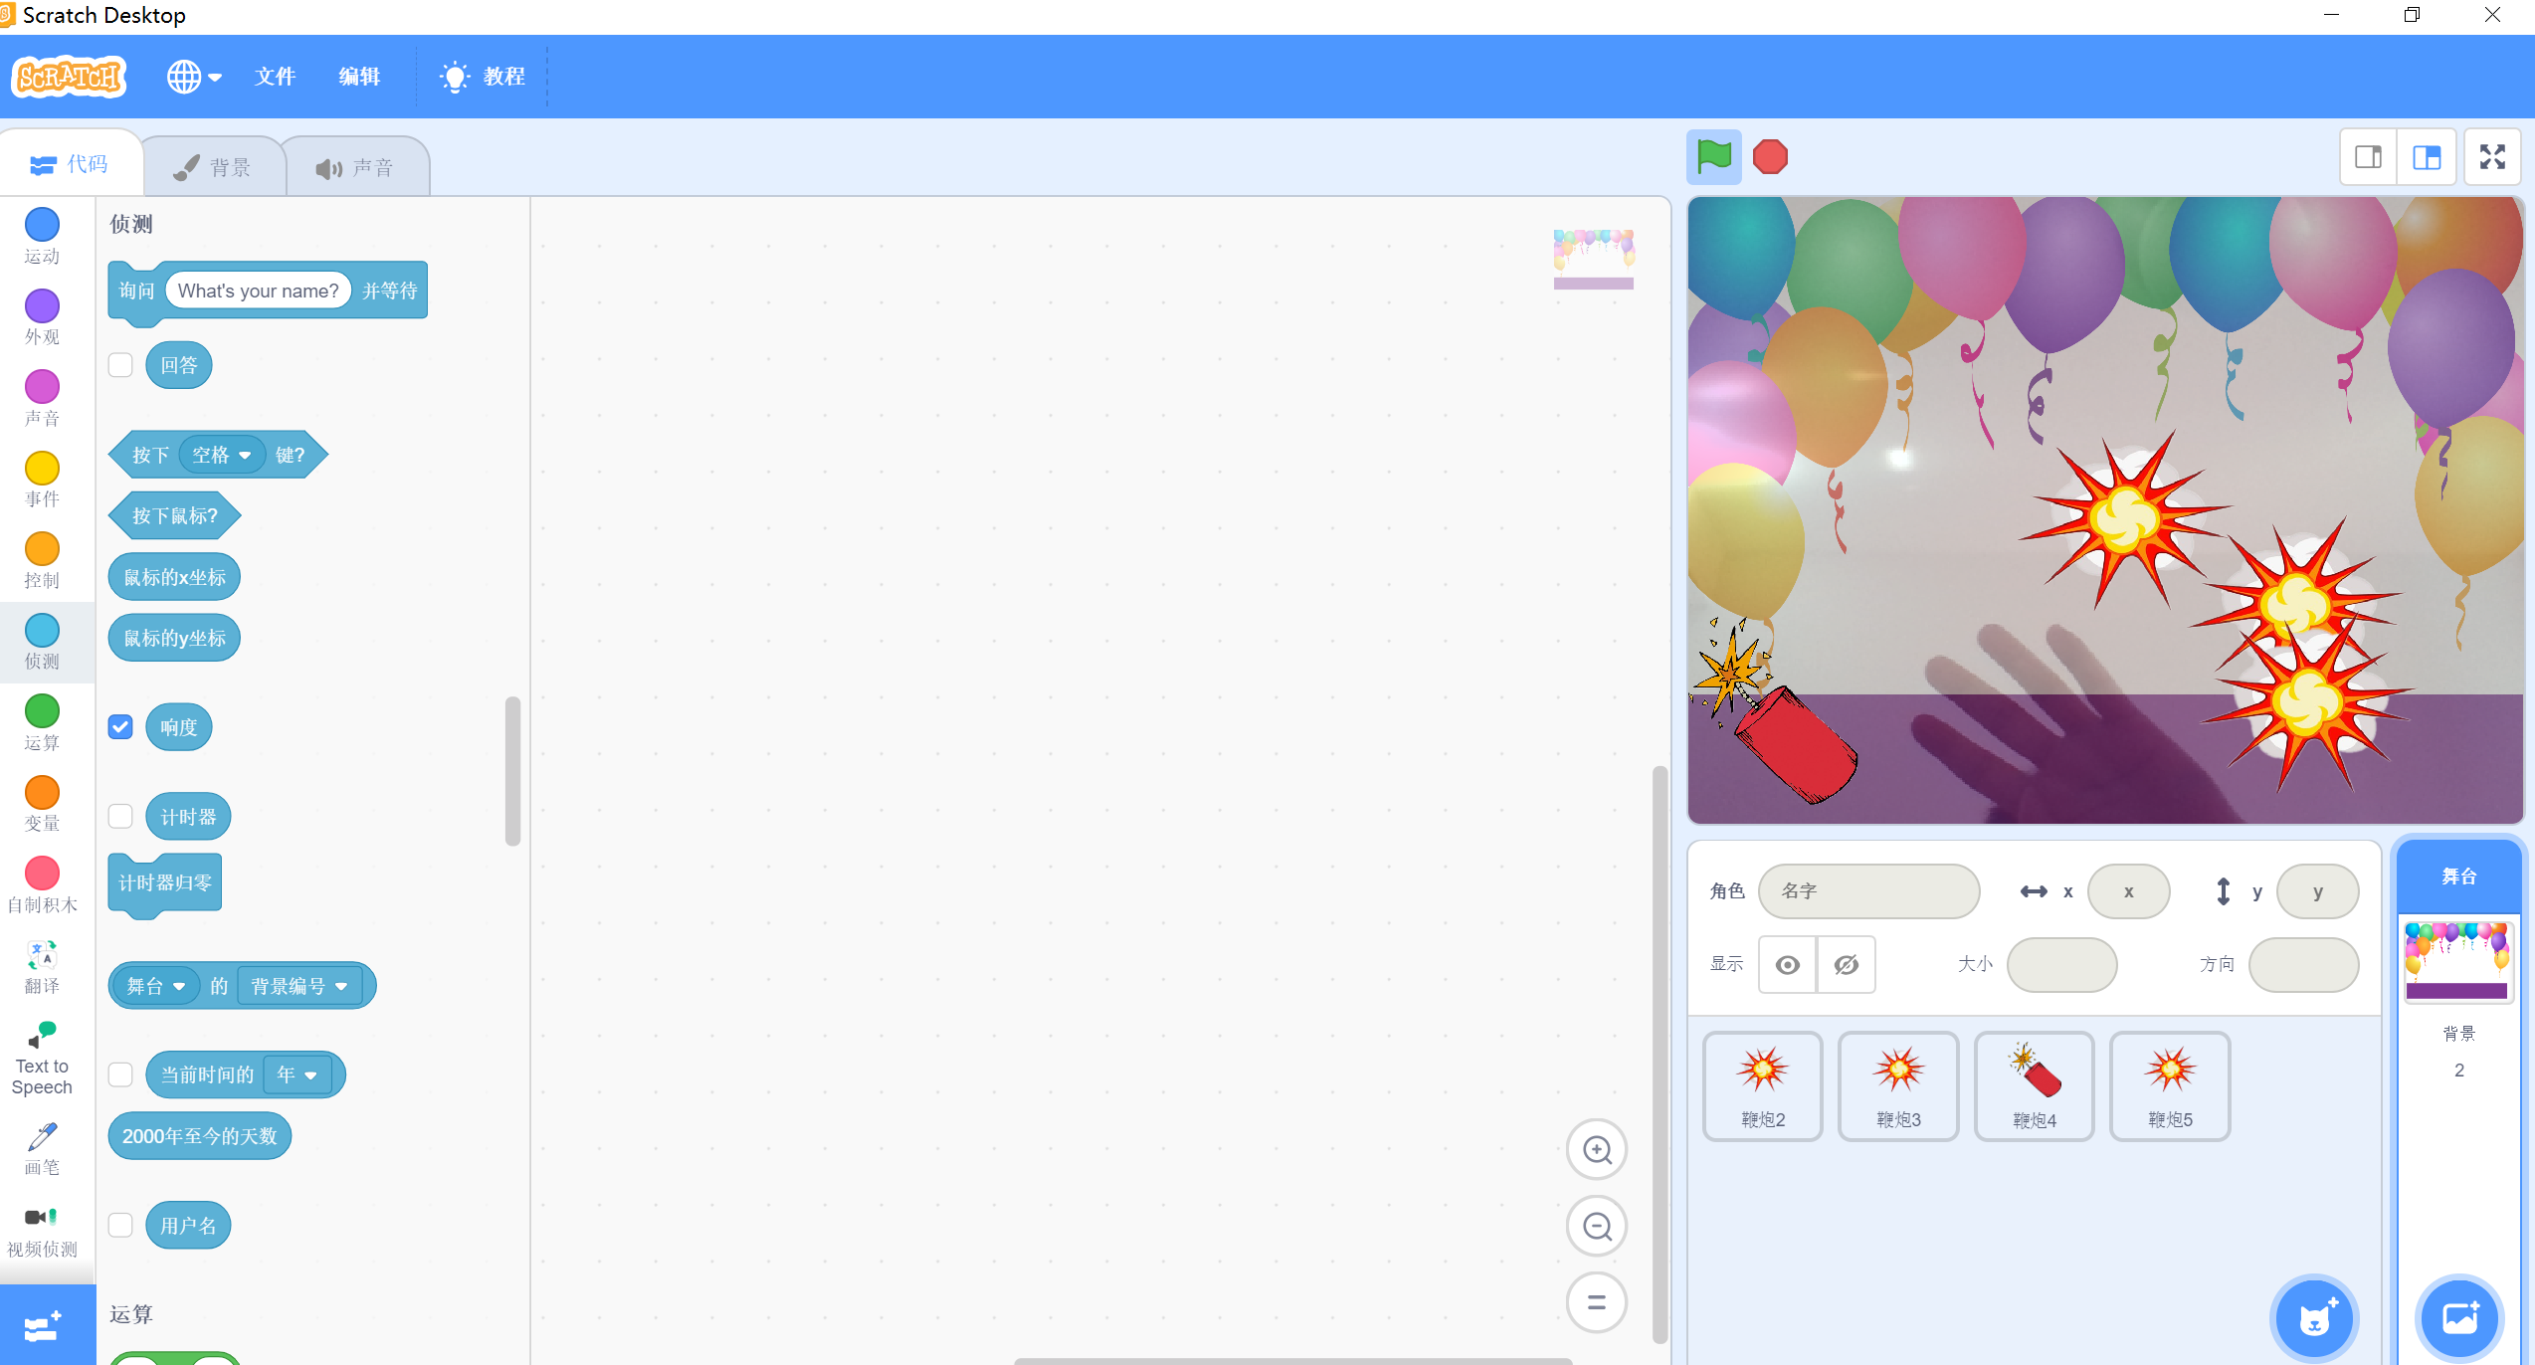Switch to the 声音 sounds tab
The width and height of the screenshot is (2535, 1365).
click(356, 167)
